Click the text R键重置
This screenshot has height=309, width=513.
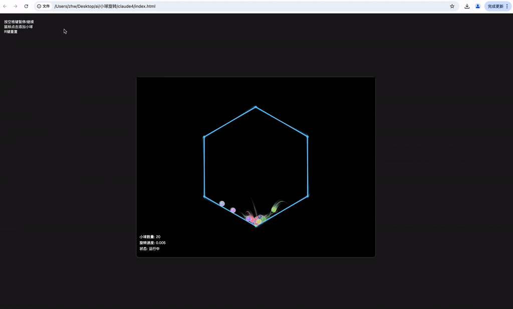[x=11, y=32]
